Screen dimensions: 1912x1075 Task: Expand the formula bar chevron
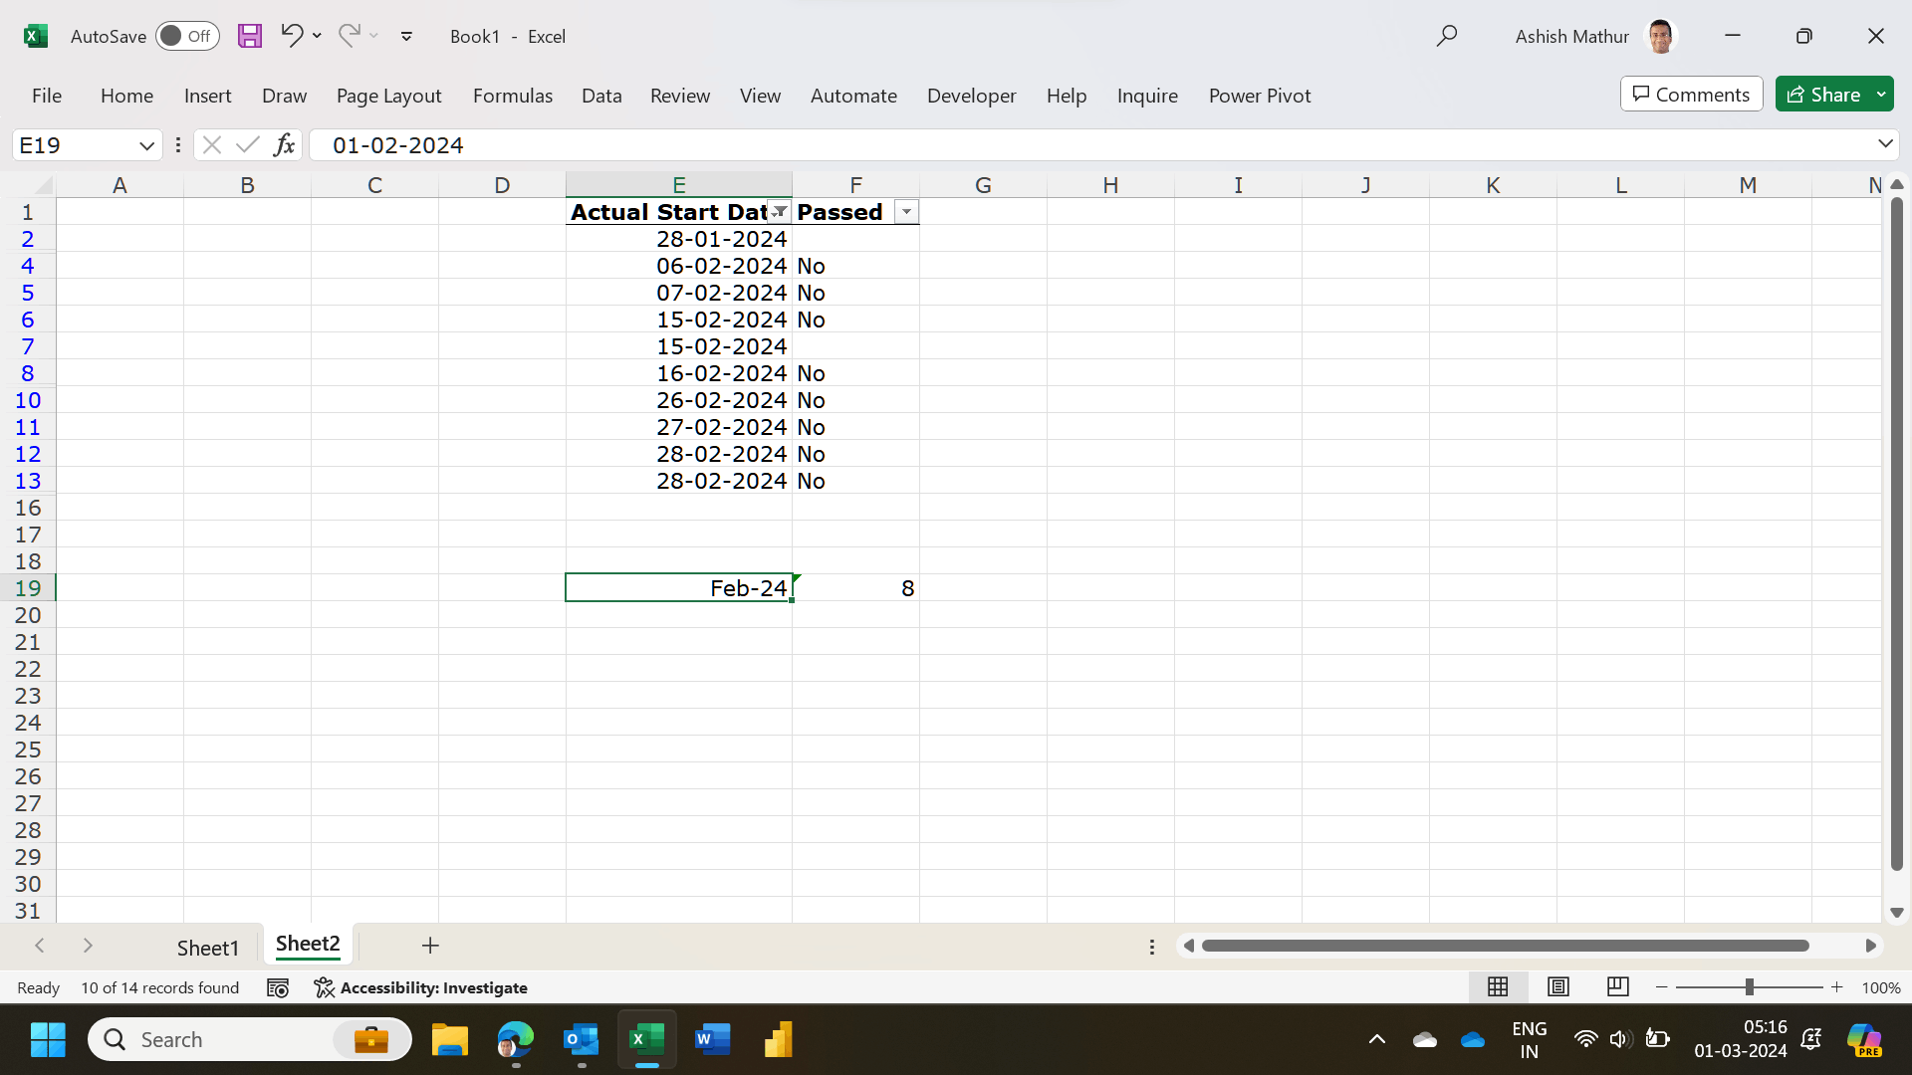[x=1885, y=144]
